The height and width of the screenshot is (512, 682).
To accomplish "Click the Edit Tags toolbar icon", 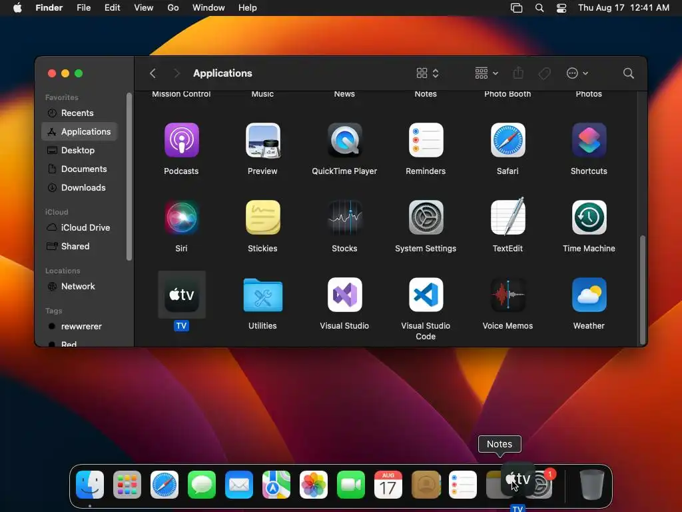I will [x=544, y=73].
